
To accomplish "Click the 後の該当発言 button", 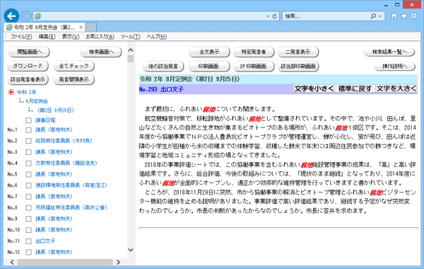I will [x=163, y=66].
